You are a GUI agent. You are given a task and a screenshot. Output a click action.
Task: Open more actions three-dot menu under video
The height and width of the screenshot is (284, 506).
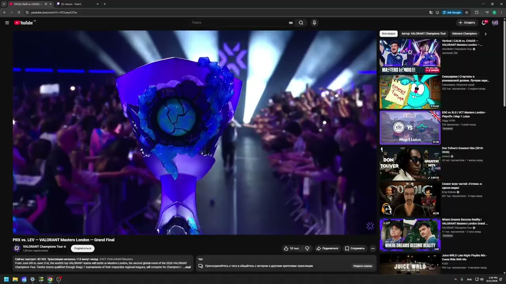click(373, 248)
